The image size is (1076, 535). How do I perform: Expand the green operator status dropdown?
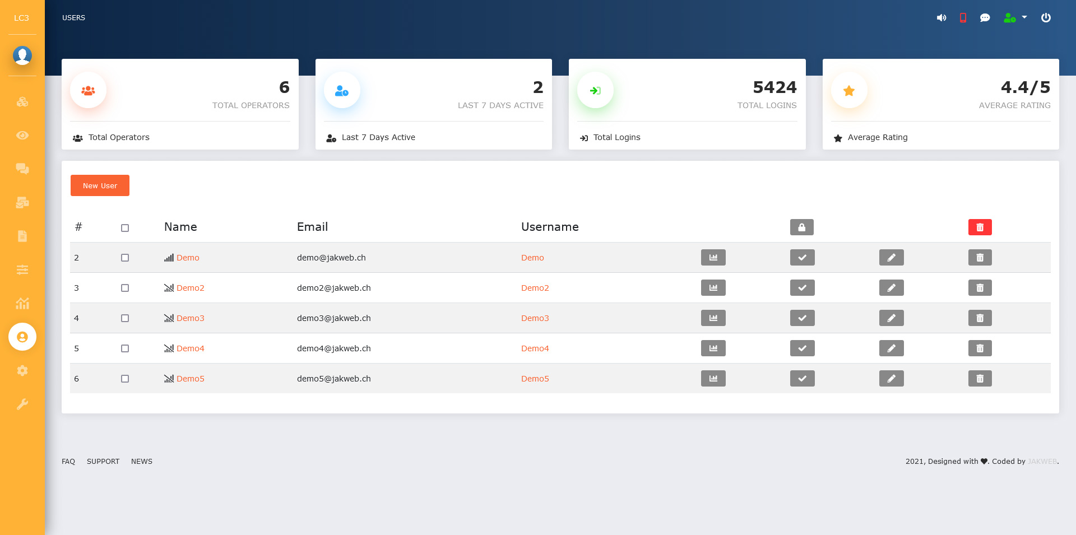click(x=1015, y=18)
